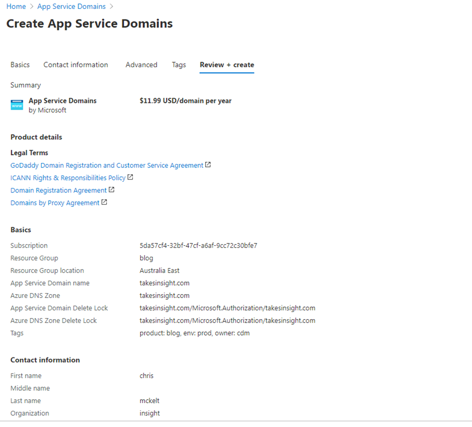Click the App Service Domains product name in Summary
The width and height of the screenshot is (472, 427).
pos(63,101)
